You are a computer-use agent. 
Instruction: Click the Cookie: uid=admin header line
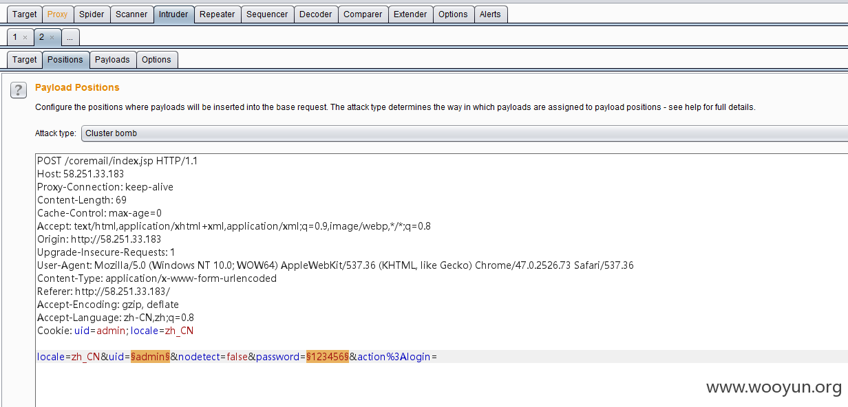pyautogui.click(x=116, y=331)
